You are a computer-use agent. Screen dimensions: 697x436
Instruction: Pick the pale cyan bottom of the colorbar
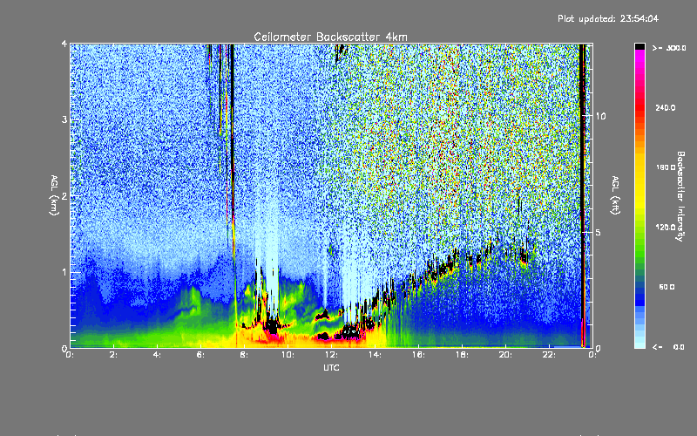pyautogui.click(x=639, y=340)
